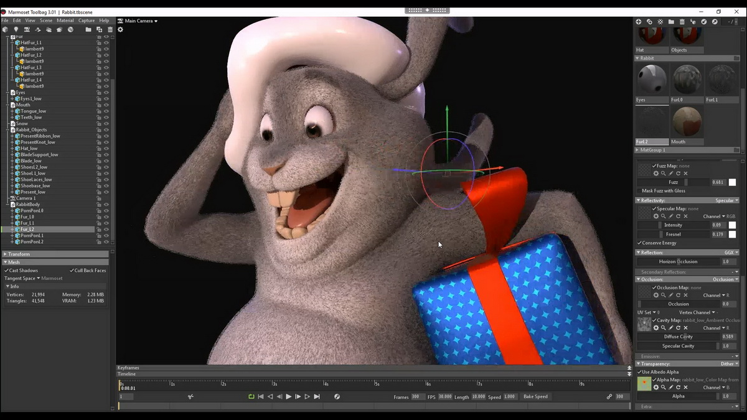Play the animation

288,396
